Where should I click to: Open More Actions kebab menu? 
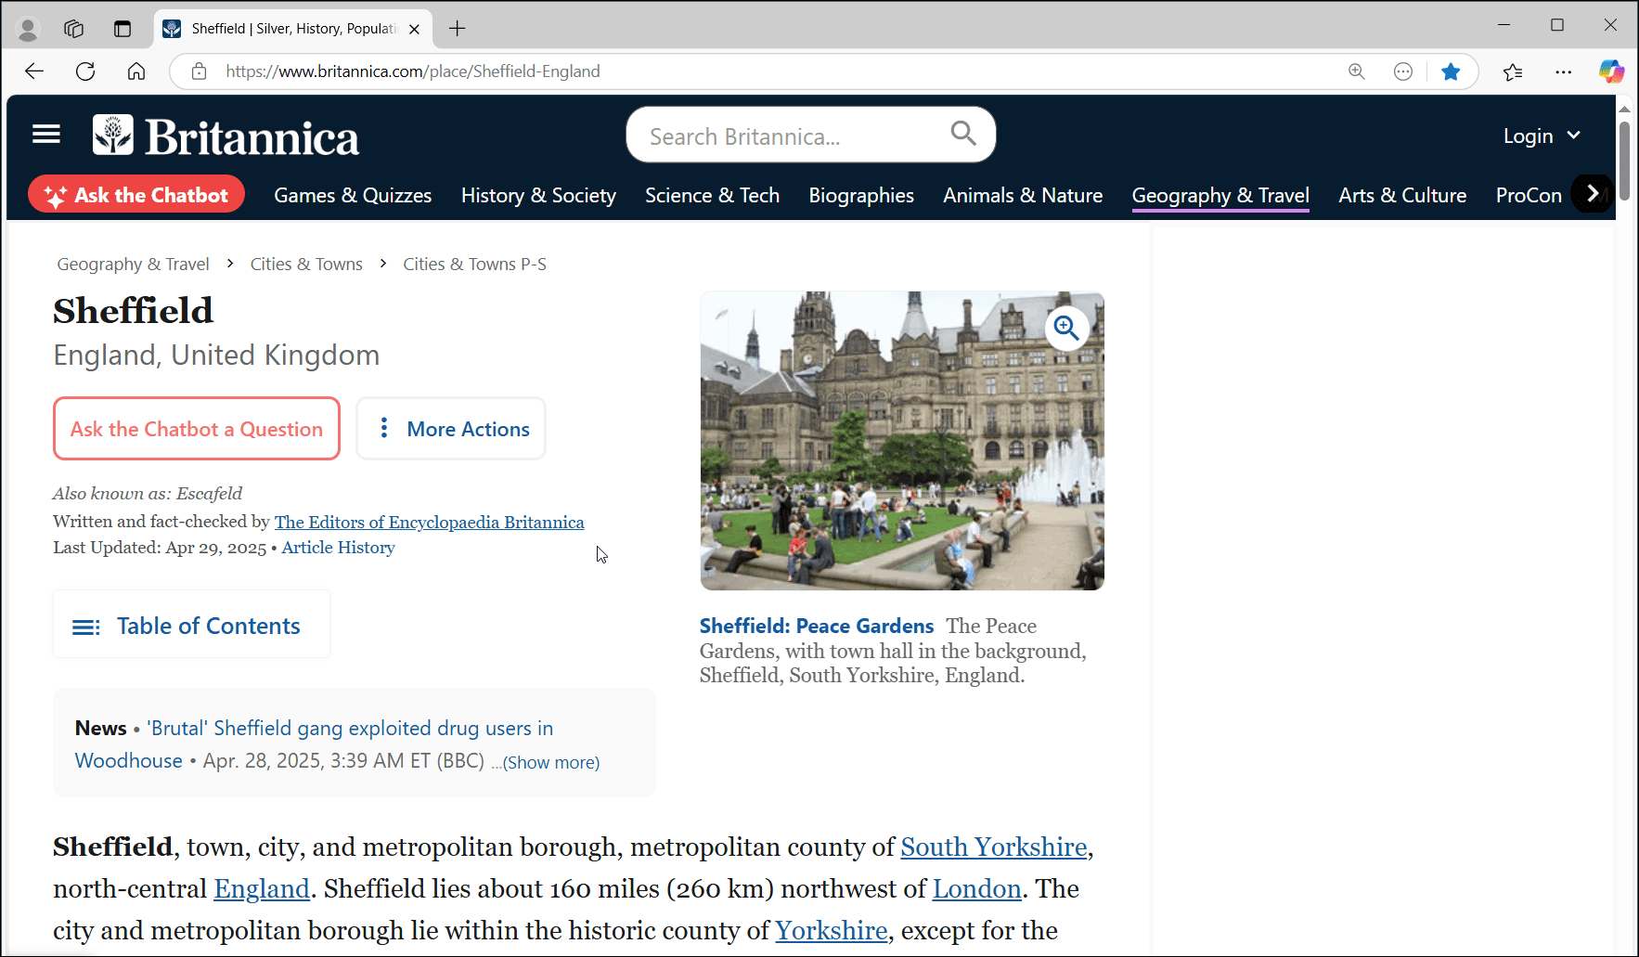pos(384,428)
